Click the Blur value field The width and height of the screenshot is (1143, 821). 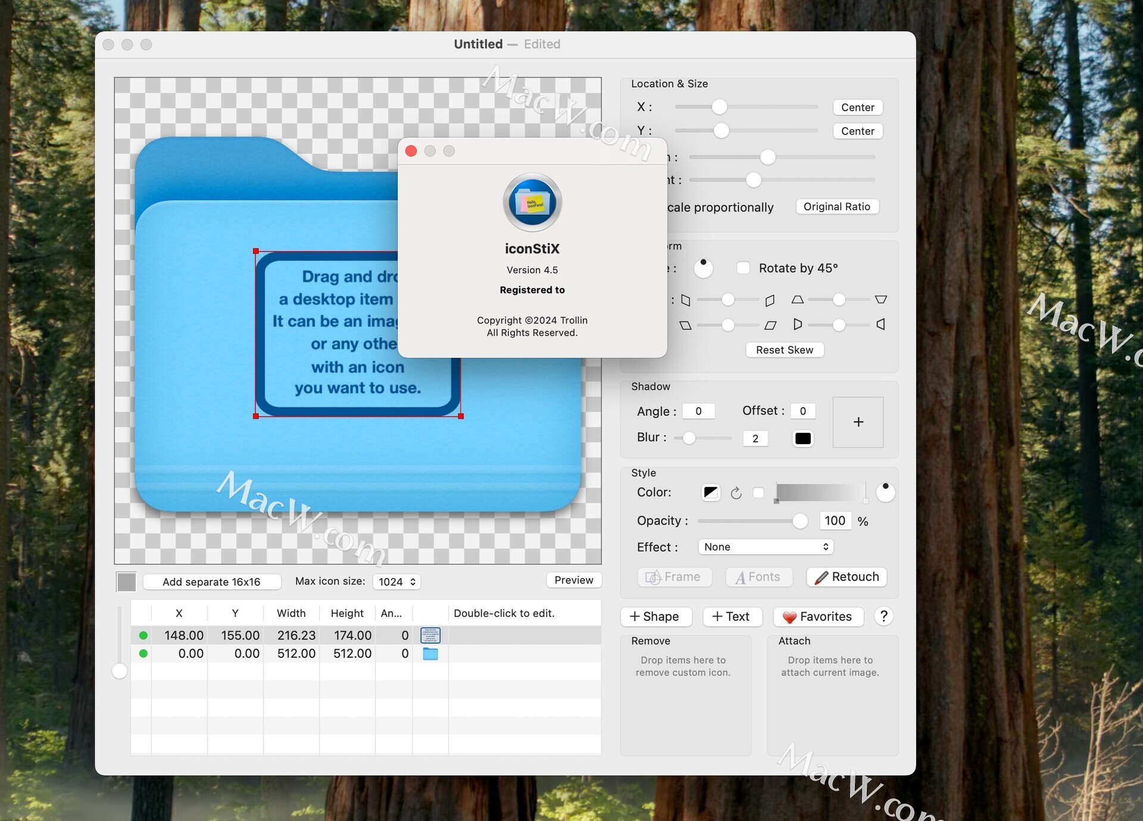point(755,439)
